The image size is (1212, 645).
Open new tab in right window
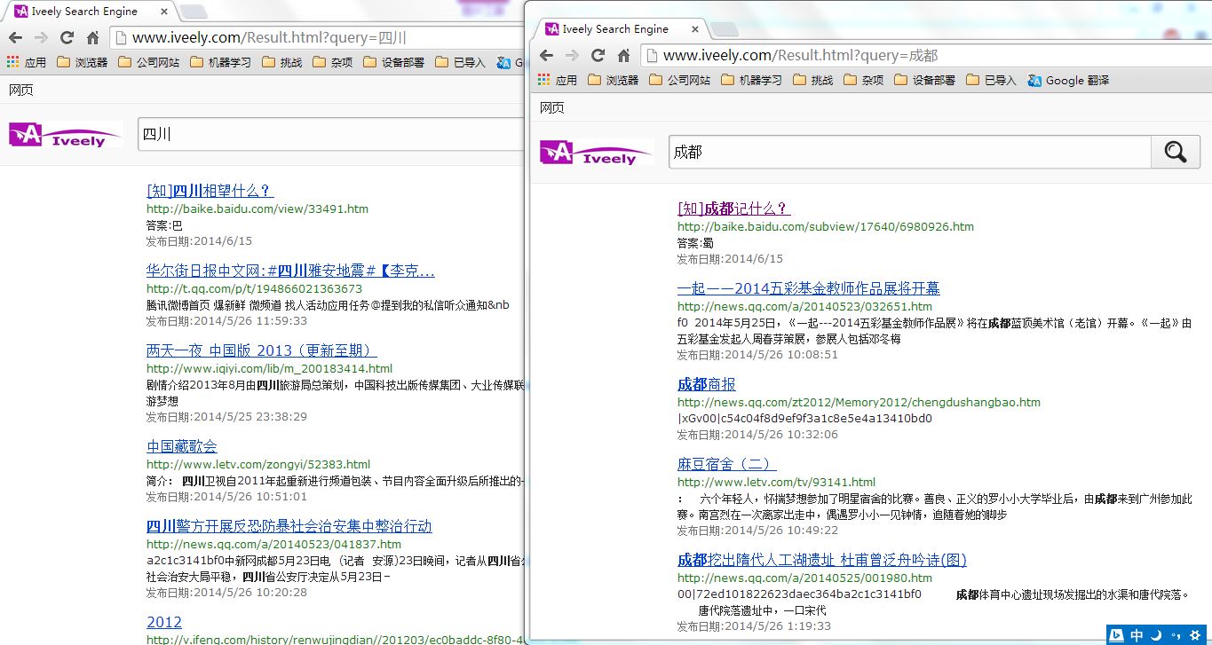point(725,29)
